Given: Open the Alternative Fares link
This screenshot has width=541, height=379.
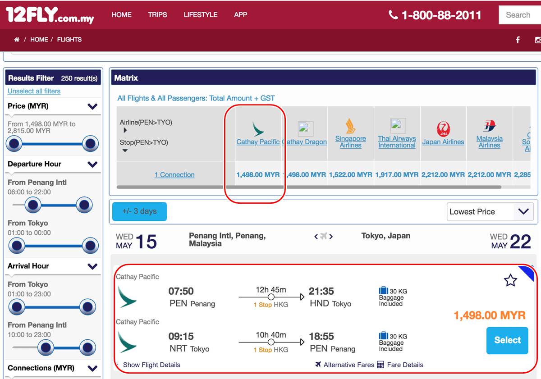Looking at the screenshot, I should point(349,365).
